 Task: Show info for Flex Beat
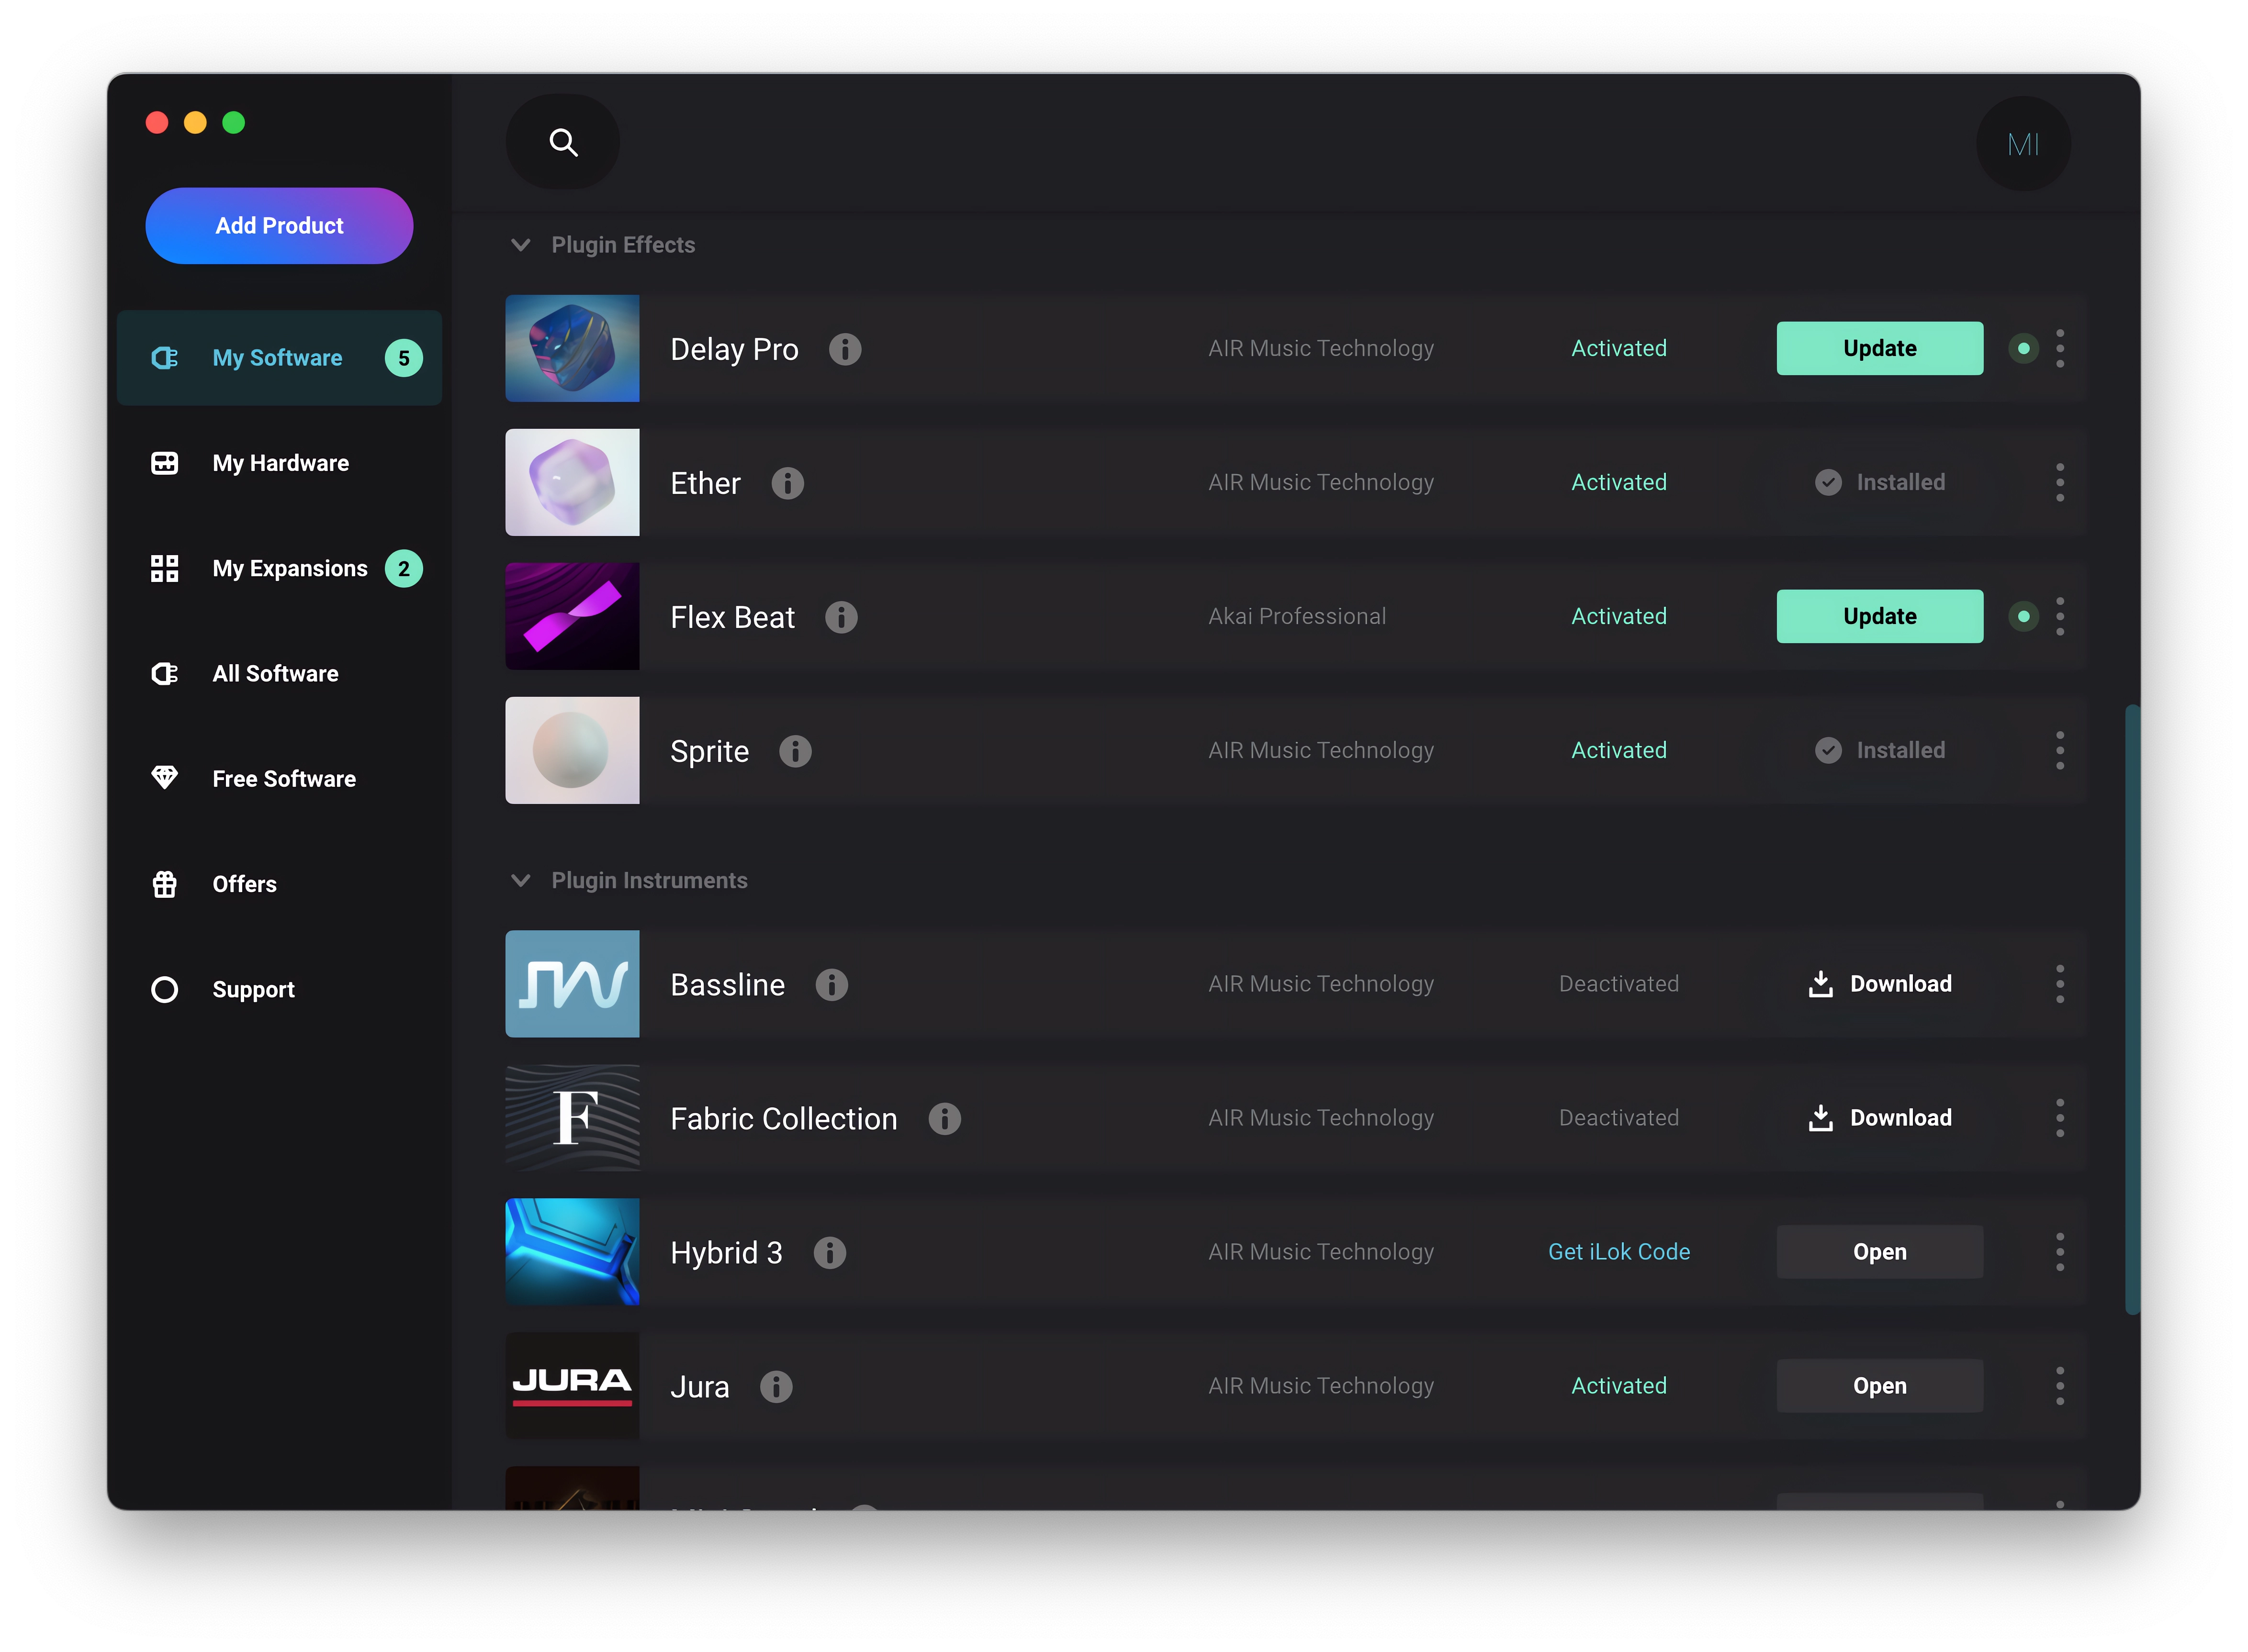click(841, 617)
